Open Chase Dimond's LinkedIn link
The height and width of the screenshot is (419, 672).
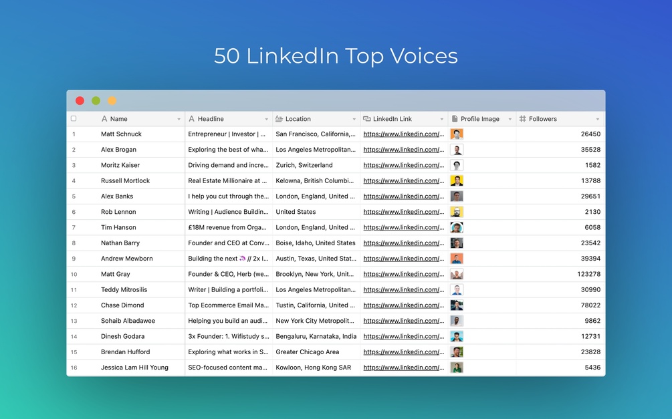pos(404,305)
